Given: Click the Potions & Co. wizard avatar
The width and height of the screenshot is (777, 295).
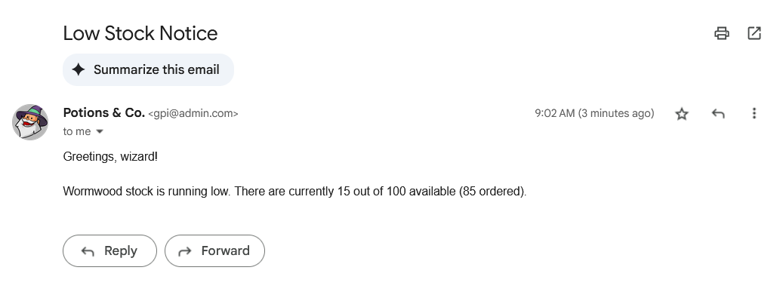Looking at the screenshot, I should [x=30, y=121].
